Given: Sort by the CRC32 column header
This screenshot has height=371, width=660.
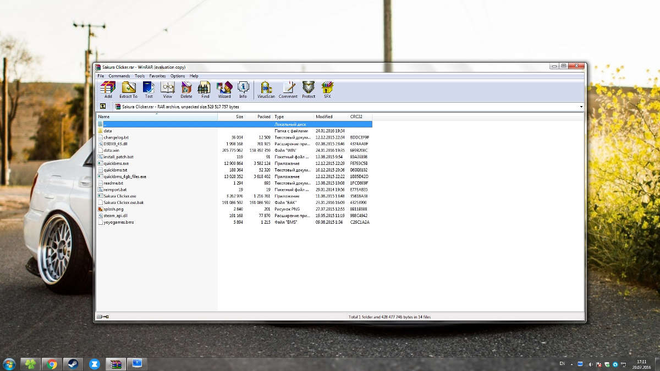Looking at the screenshot, I should coord(360,117).
